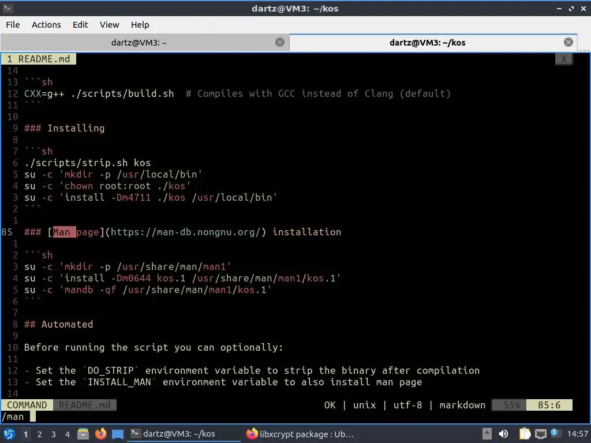Open the LXQt start menu icon

point(9,434)
